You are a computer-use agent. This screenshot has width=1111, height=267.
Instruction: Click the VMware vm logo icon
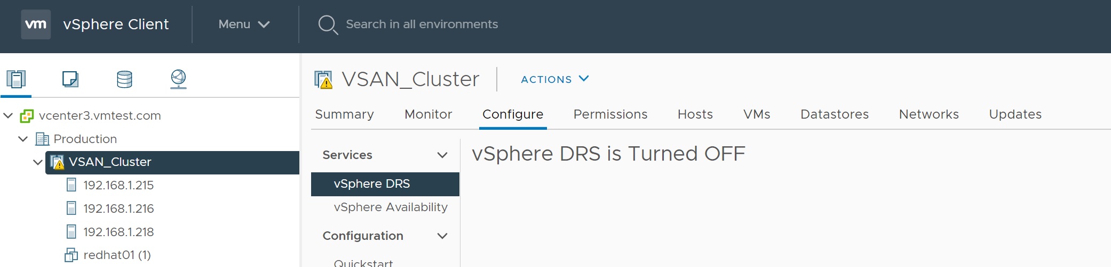[36, 24]
